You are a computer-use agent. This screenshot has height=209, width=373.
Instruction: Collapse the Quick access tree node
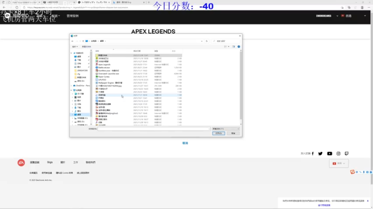[x=71, y=53]
